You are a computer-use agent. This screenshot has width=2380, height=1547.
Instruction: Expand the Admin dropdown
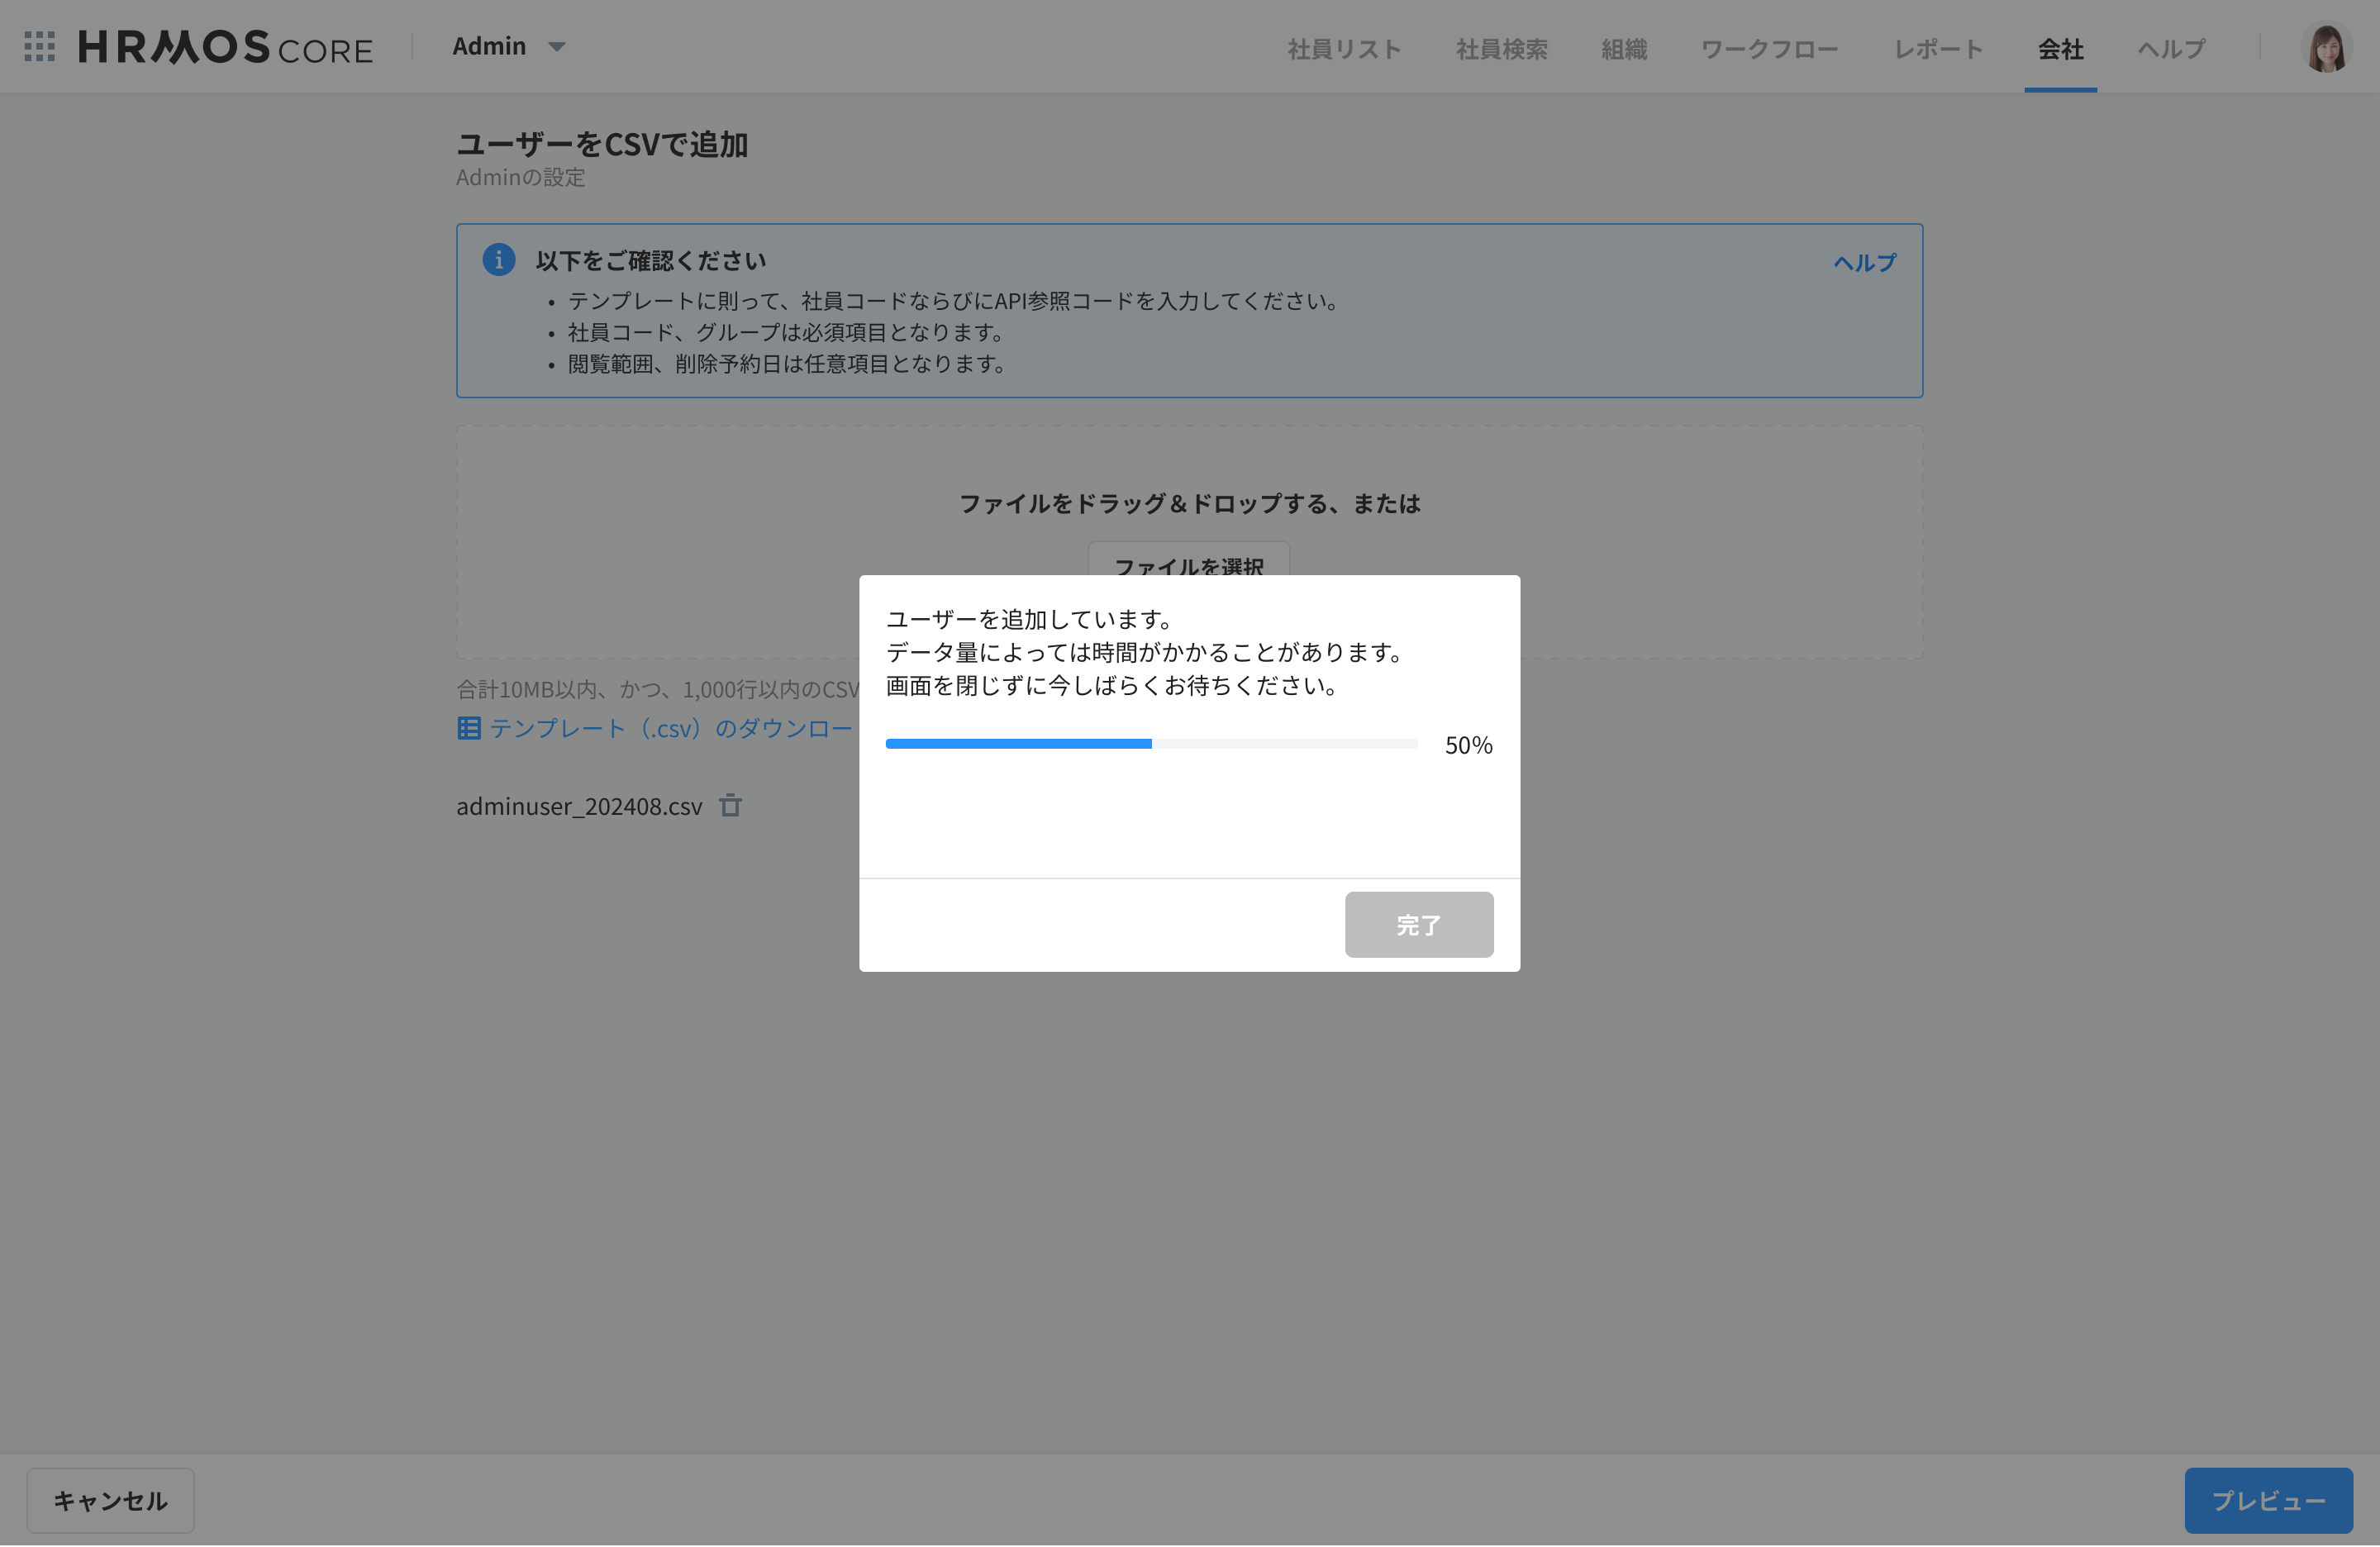[x=510, y=46]
